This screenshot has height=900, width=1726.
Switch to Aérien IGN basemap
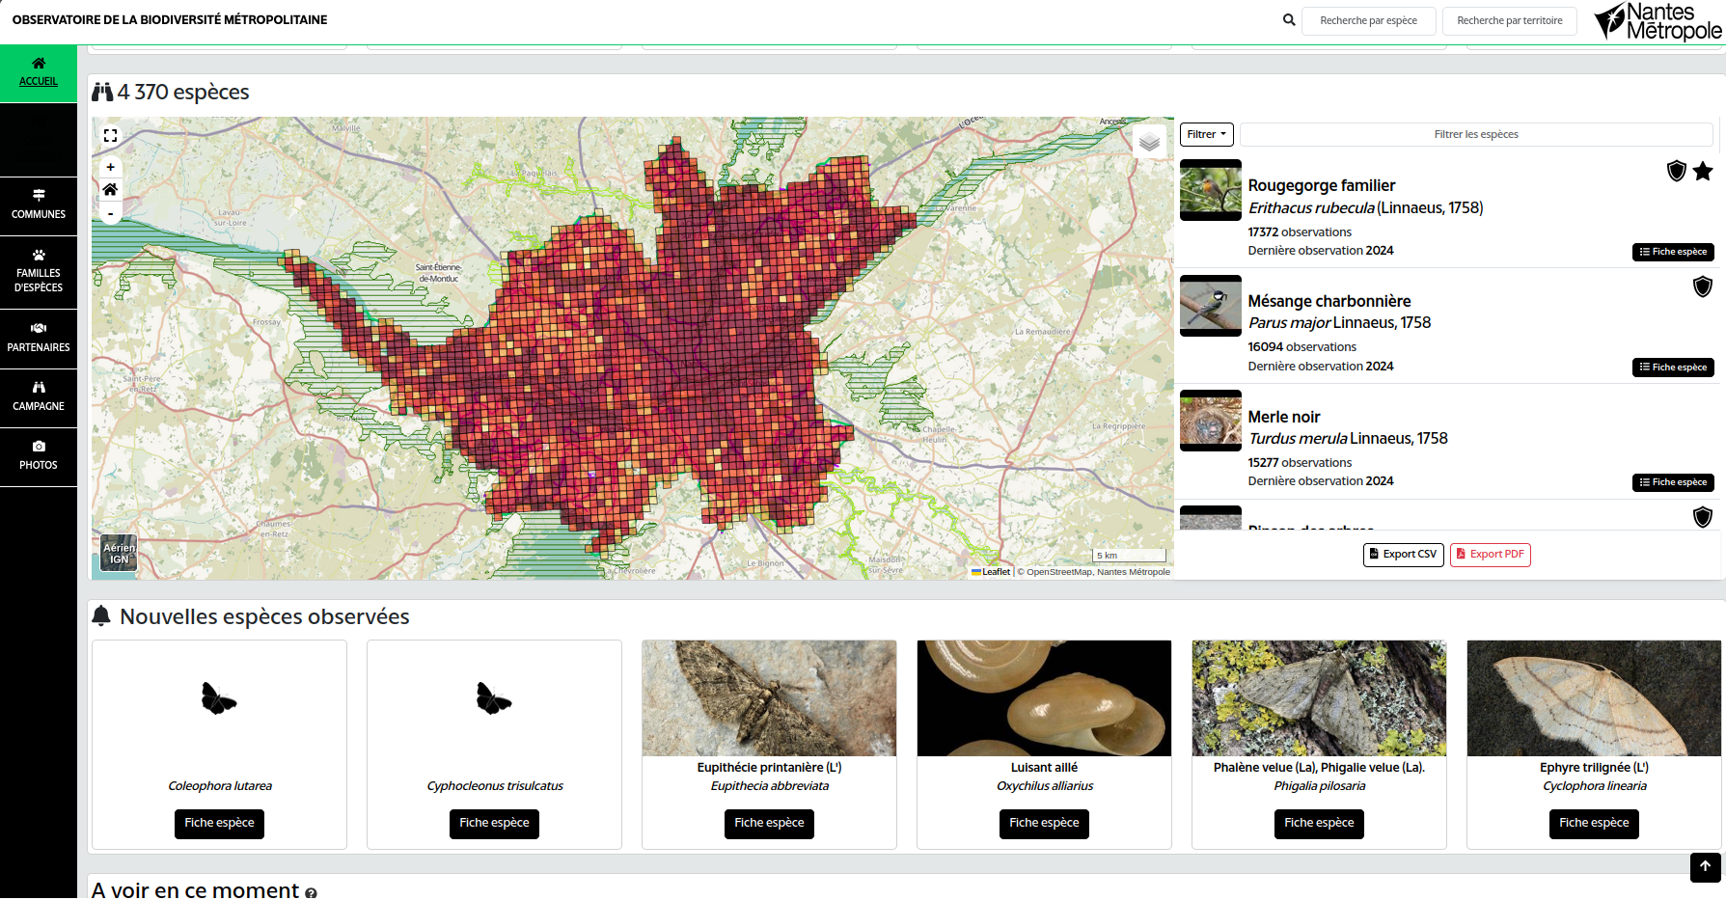pos(119,554)
